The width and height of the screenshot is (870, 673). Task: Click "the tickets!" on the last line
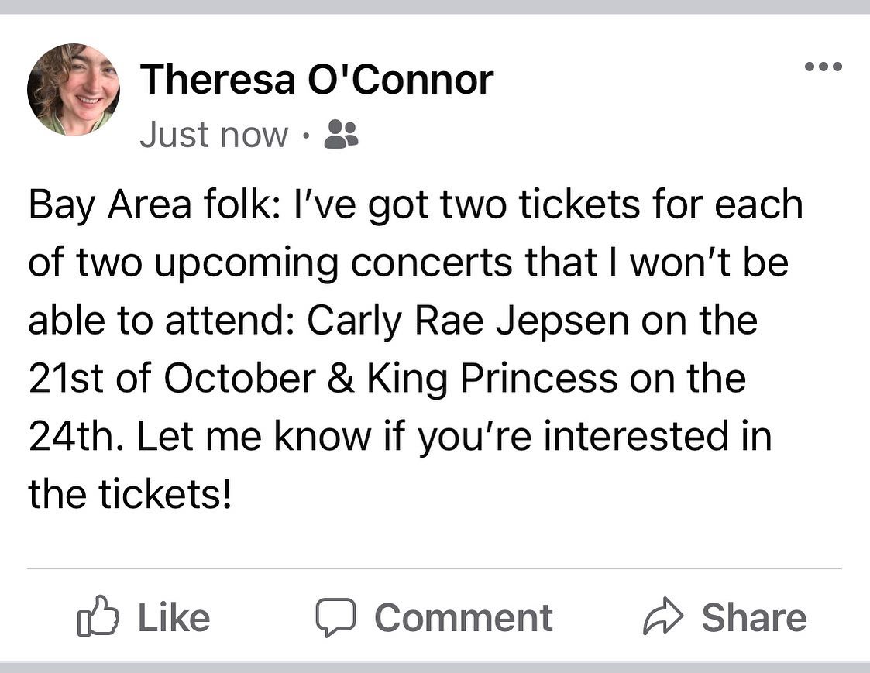click(x=130, y=494)
